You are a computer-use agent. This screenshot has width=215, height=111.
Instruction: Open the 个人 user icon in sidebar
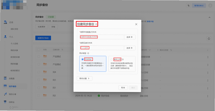tap(5, 37)
